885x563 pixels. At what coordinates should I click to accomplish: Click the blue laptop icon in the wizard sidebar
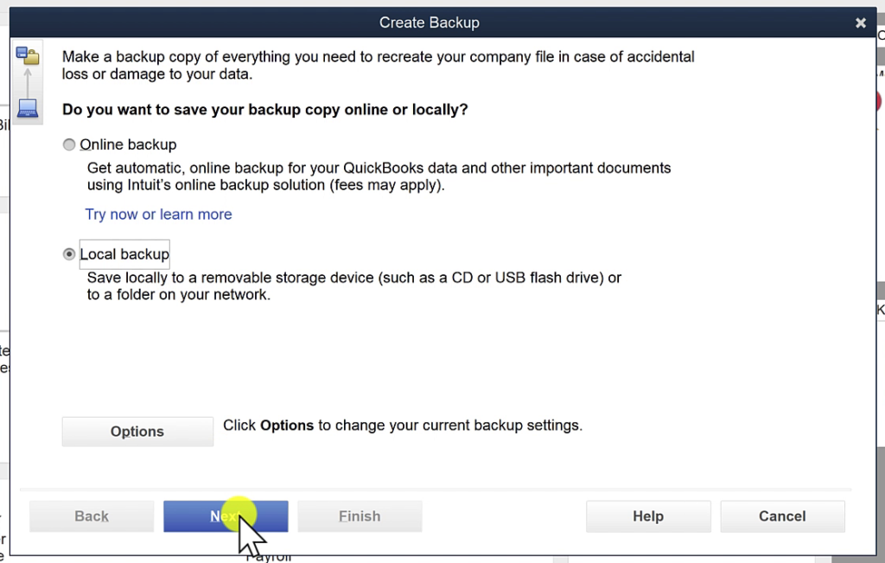[28, 107]
